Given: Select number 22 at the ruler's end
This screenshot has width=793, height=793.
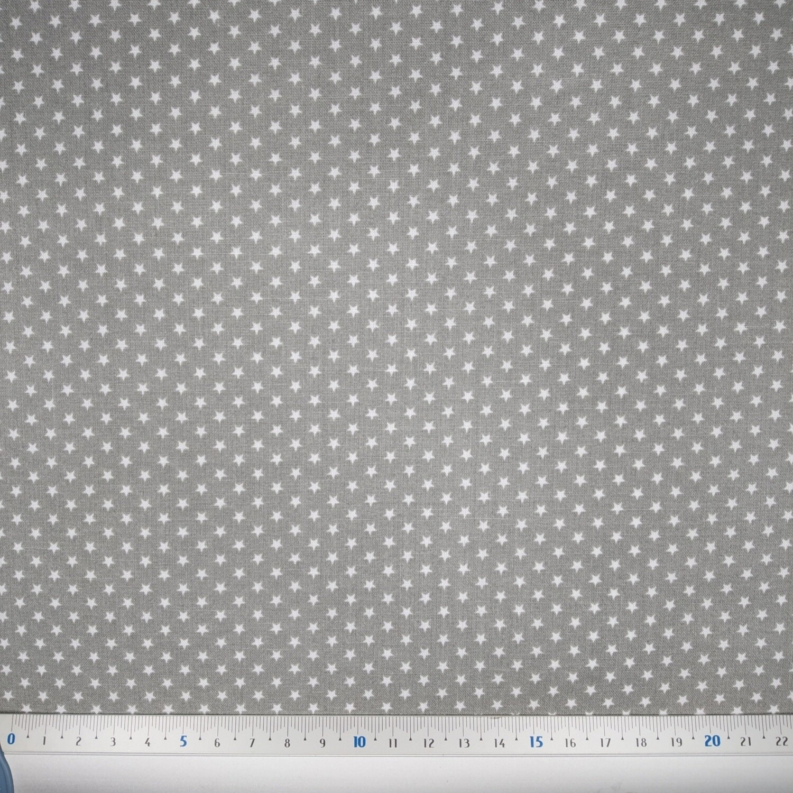Looking at the screenshot, I should (x=781, y=740).
